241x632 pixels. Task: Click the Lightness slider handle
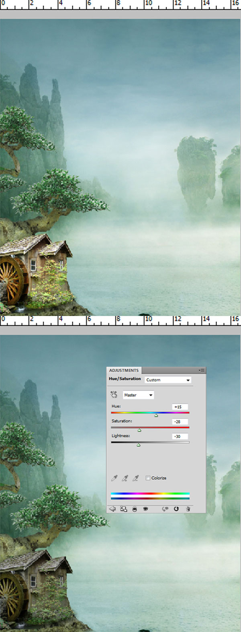coord(139,445)
